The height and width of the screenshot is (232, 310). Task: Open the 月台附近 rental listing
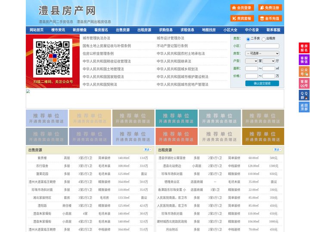172,229
